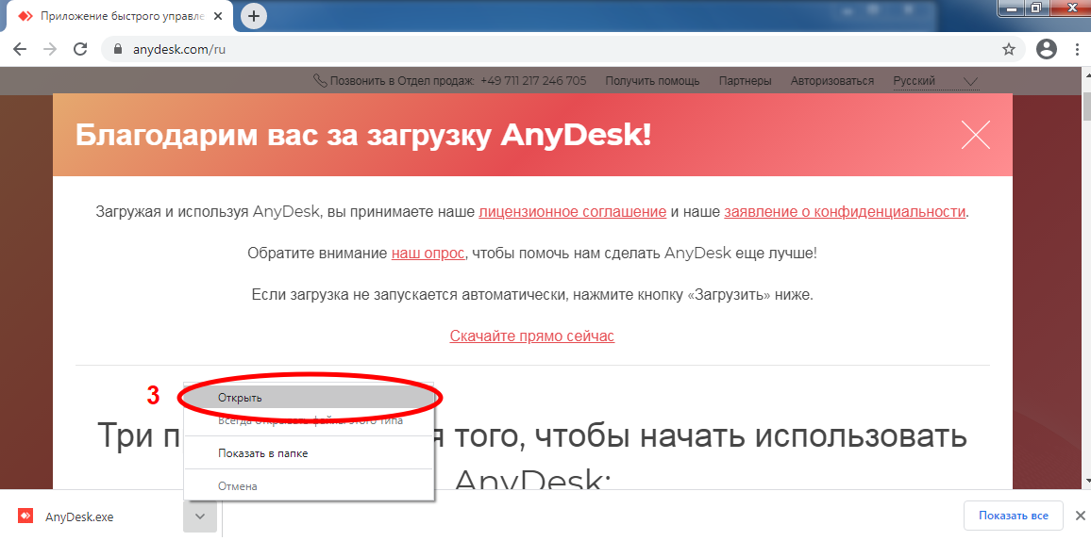Click AnyDesk.exe download file icon
Screen dimensions: 1091x541
25,516
